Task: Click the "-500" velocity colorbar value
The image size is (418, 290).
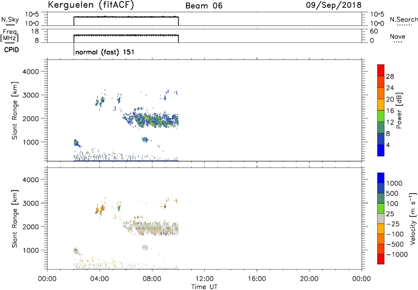Action: [395, 244]
